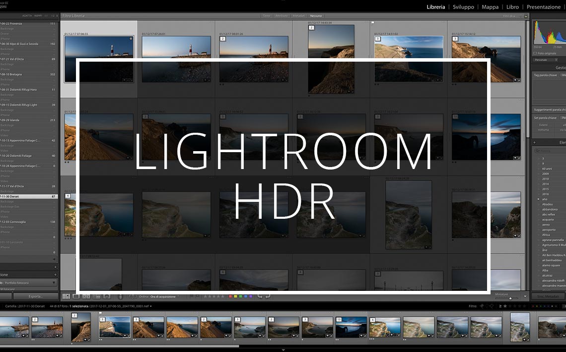This screenshot has width=566, height=352.
Task: Click the Painter spray can tool
Action: 121,297
